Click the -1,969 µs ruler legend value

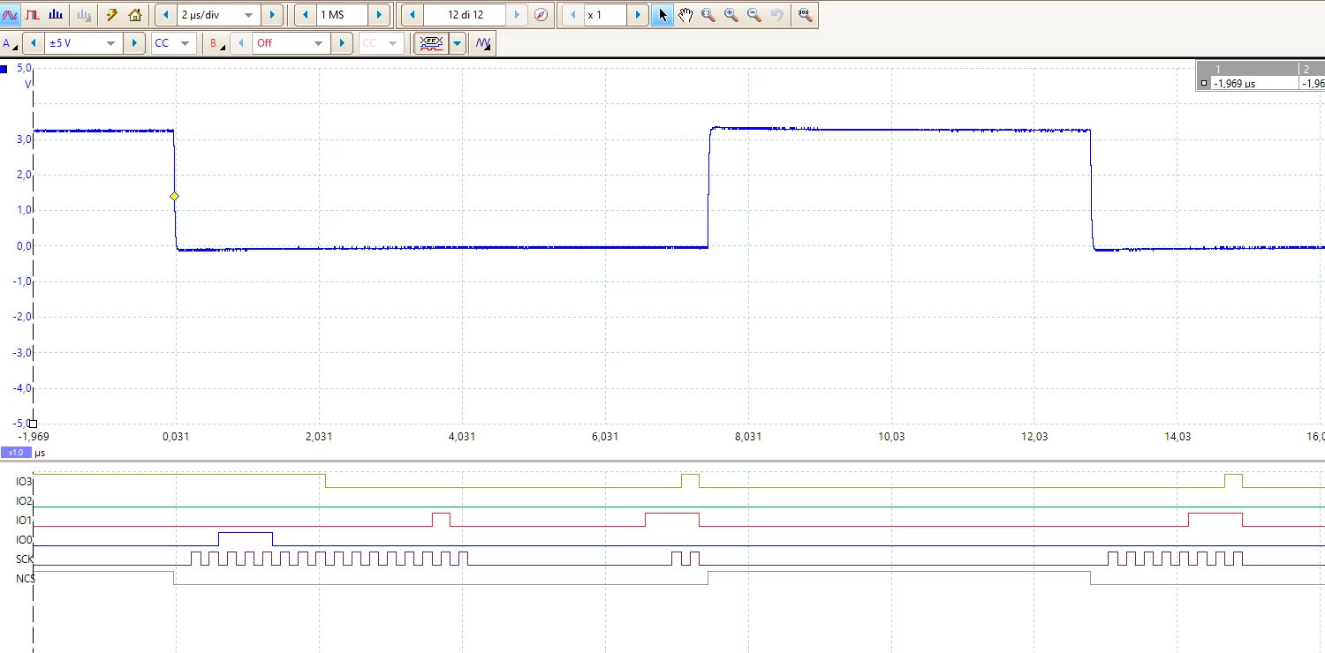click(1235, 84)
